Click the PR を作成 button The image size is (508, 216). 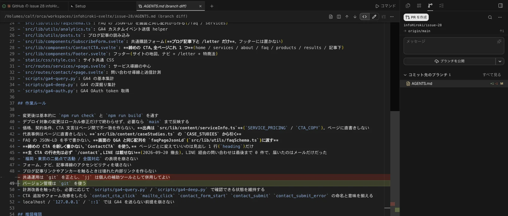click(x=416, y=17)
